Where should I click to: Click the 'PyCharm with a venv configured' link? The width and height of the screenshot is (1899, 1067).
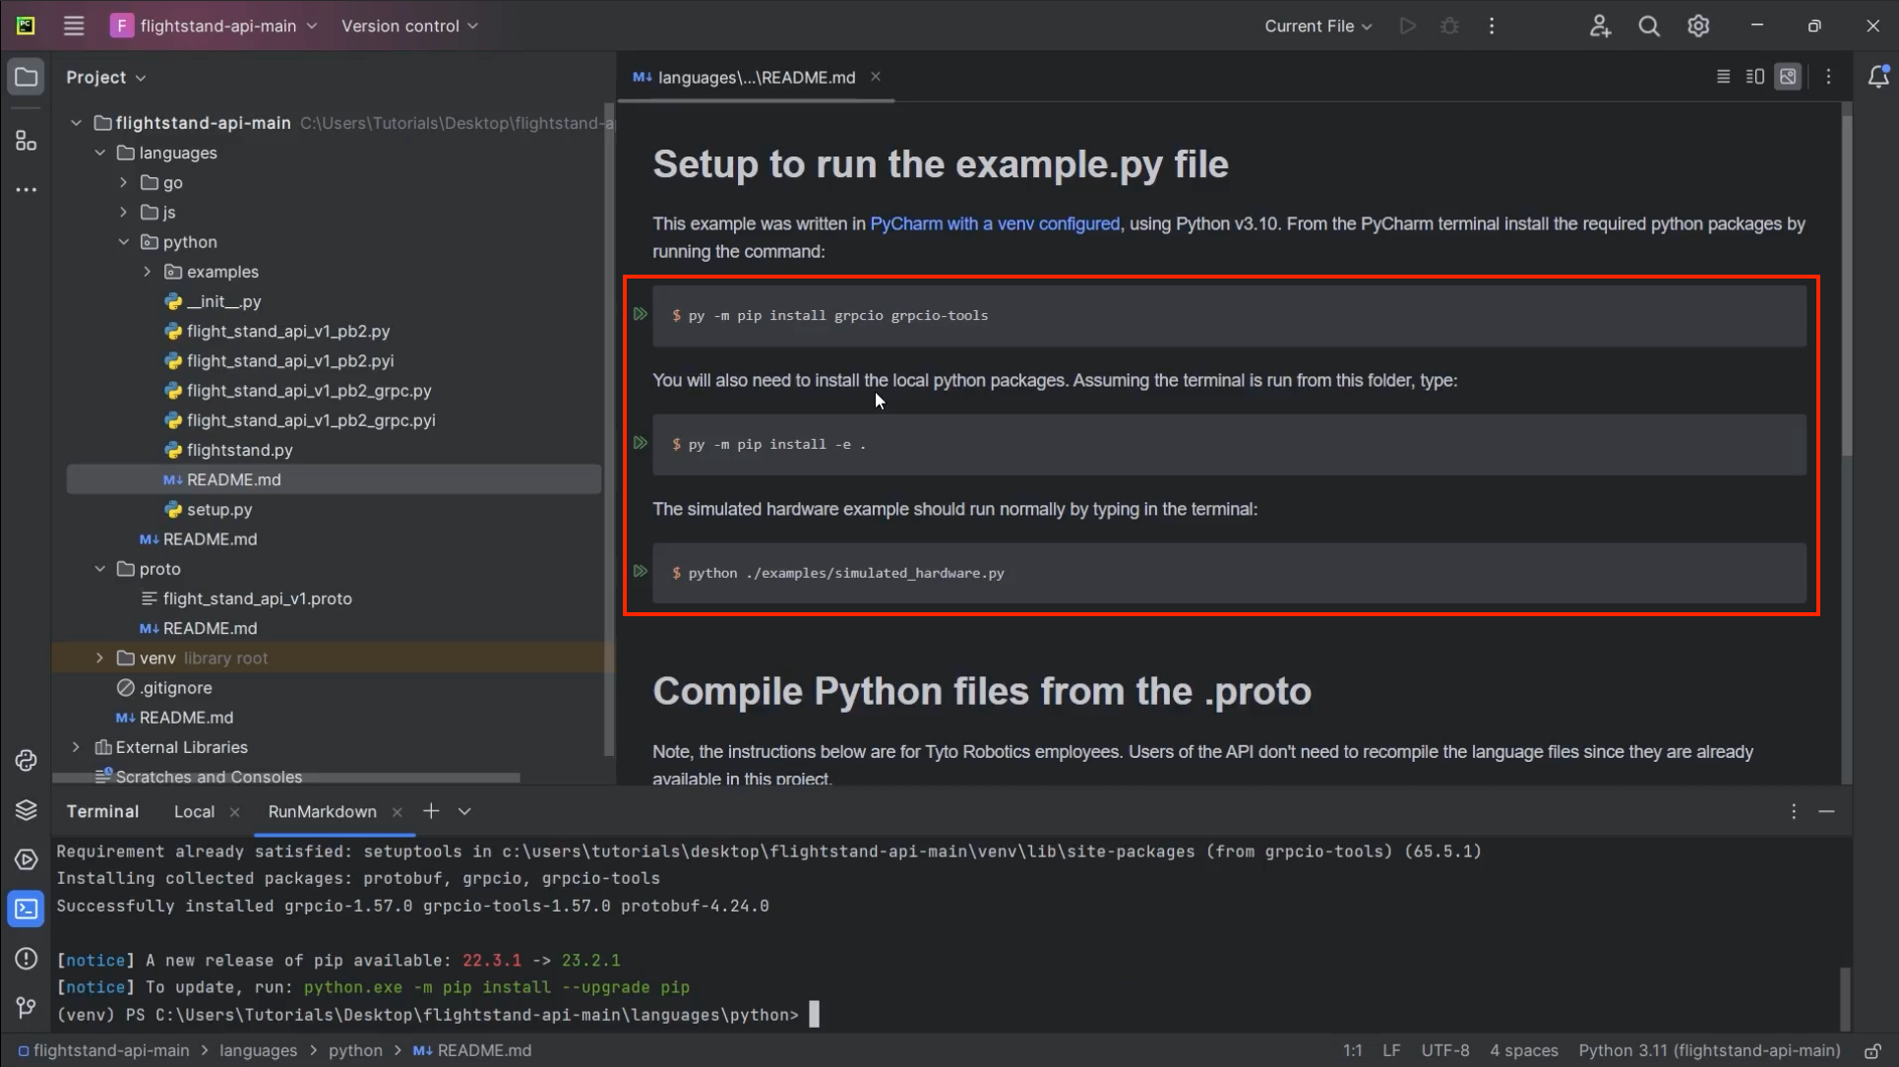click(994, 223)
